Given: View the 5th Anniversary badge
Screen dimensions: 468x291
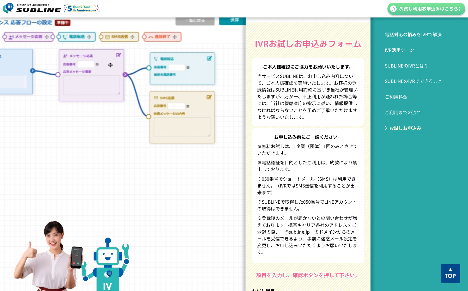Looking at the screenshot, I should point(82,9).
